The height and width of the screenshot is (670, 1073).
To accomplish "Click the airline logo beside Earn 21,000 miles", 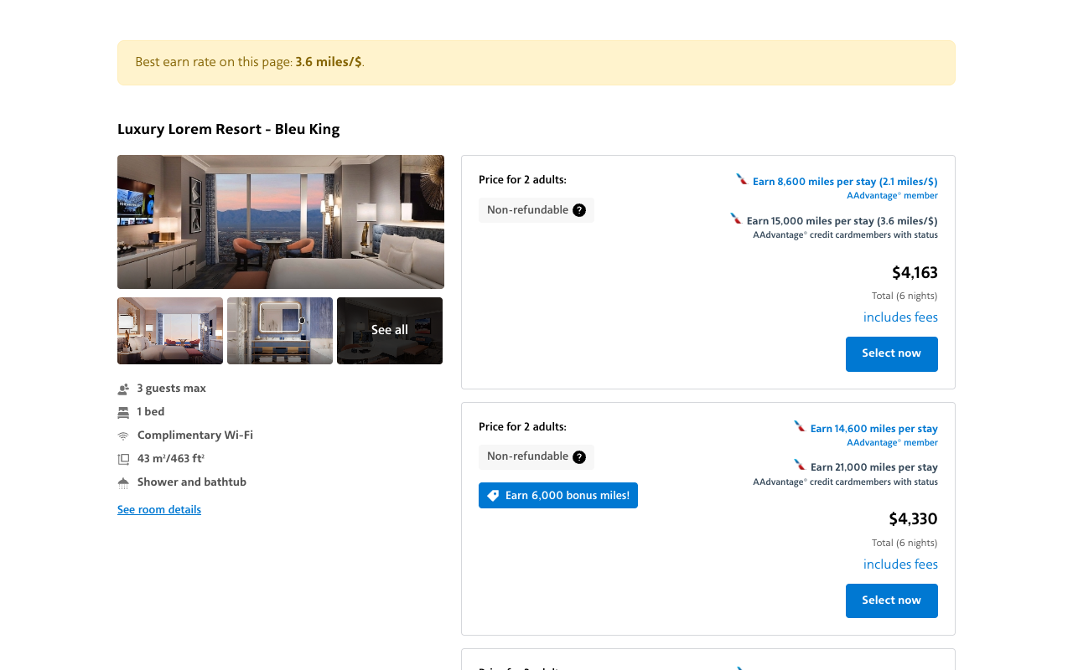I will click(x=800, y=465).
